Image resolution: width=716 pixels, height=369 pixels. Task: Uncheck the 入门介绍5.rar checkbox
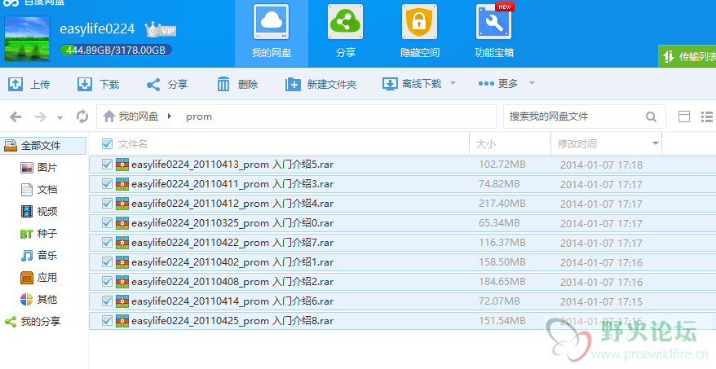pyautogui.click(x=107, y=165)
